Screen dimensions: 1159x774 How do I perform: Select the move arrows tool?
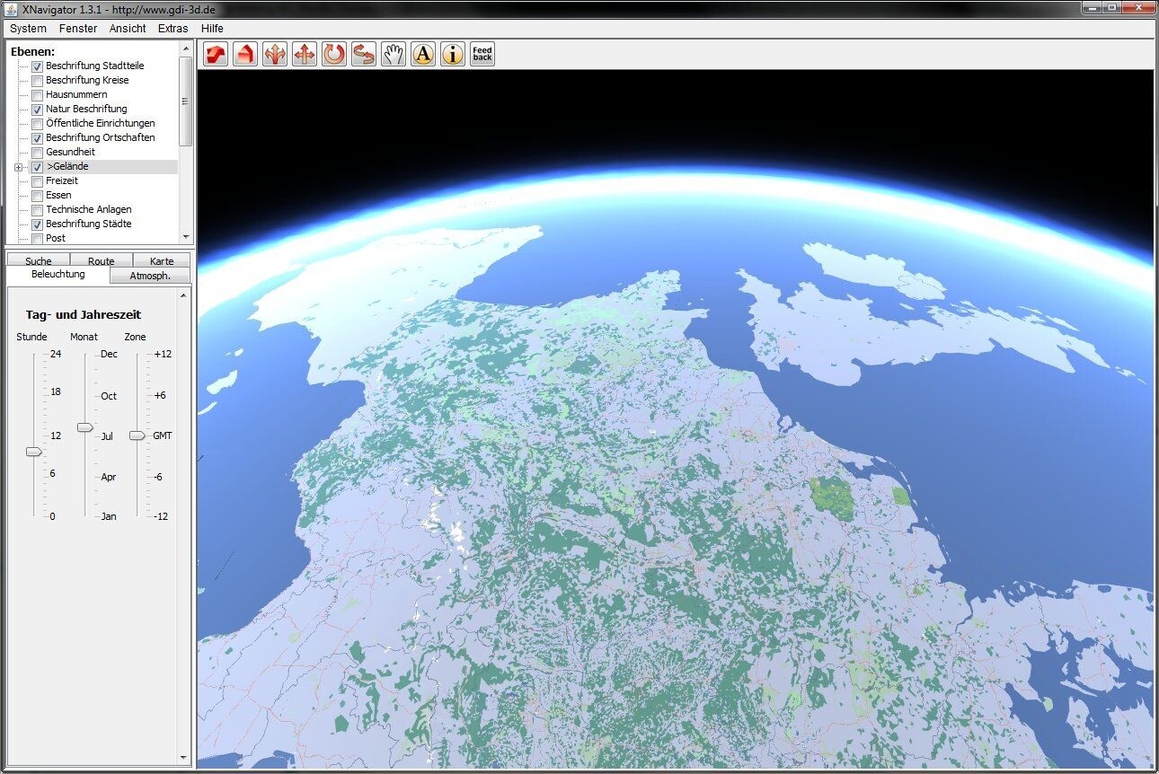coord(305,54)
